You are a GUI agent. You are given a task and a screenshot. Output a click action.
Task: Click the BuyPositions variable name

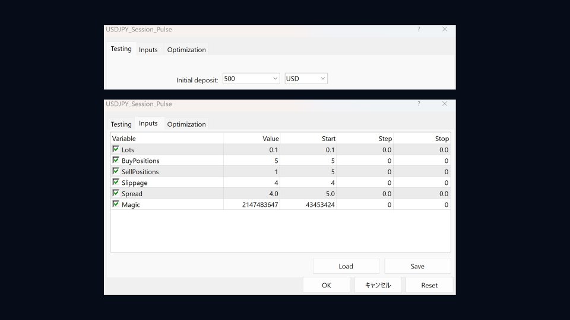[x=140, y=161]
